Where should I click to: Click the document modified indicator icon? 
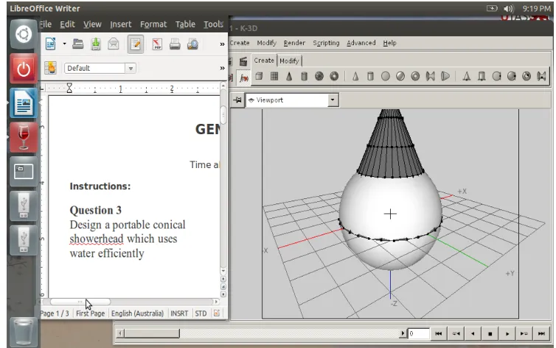point(217,313)
